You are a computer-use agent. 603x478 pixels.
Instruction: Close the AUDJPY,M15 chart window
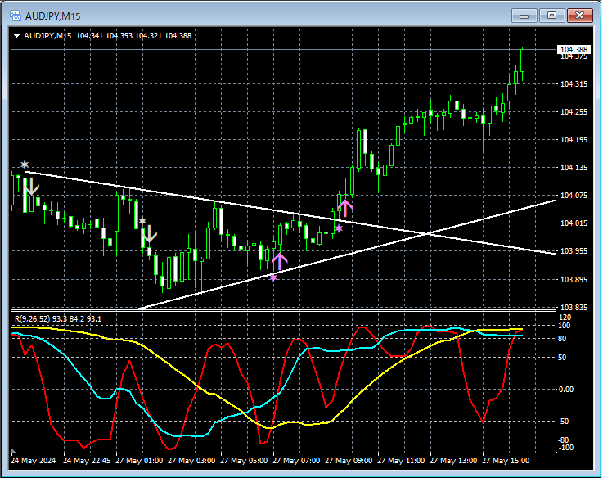[580, 16]
